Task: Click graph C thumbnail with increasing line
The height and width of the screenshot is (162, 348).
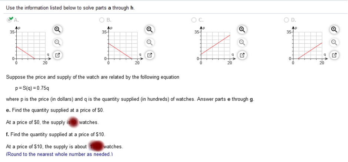Action: click(215, 45)
